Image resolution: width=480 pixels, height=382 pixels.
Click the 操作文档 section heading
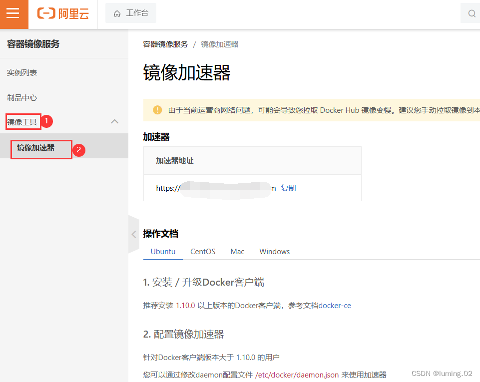point(161,234)
